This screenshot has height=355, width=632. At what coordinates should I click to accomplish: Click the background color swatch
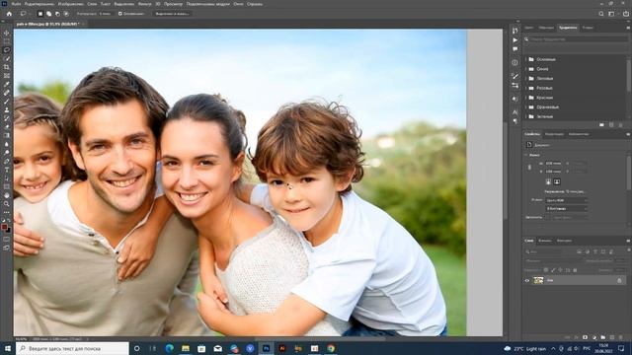click(x=8, y=230)
